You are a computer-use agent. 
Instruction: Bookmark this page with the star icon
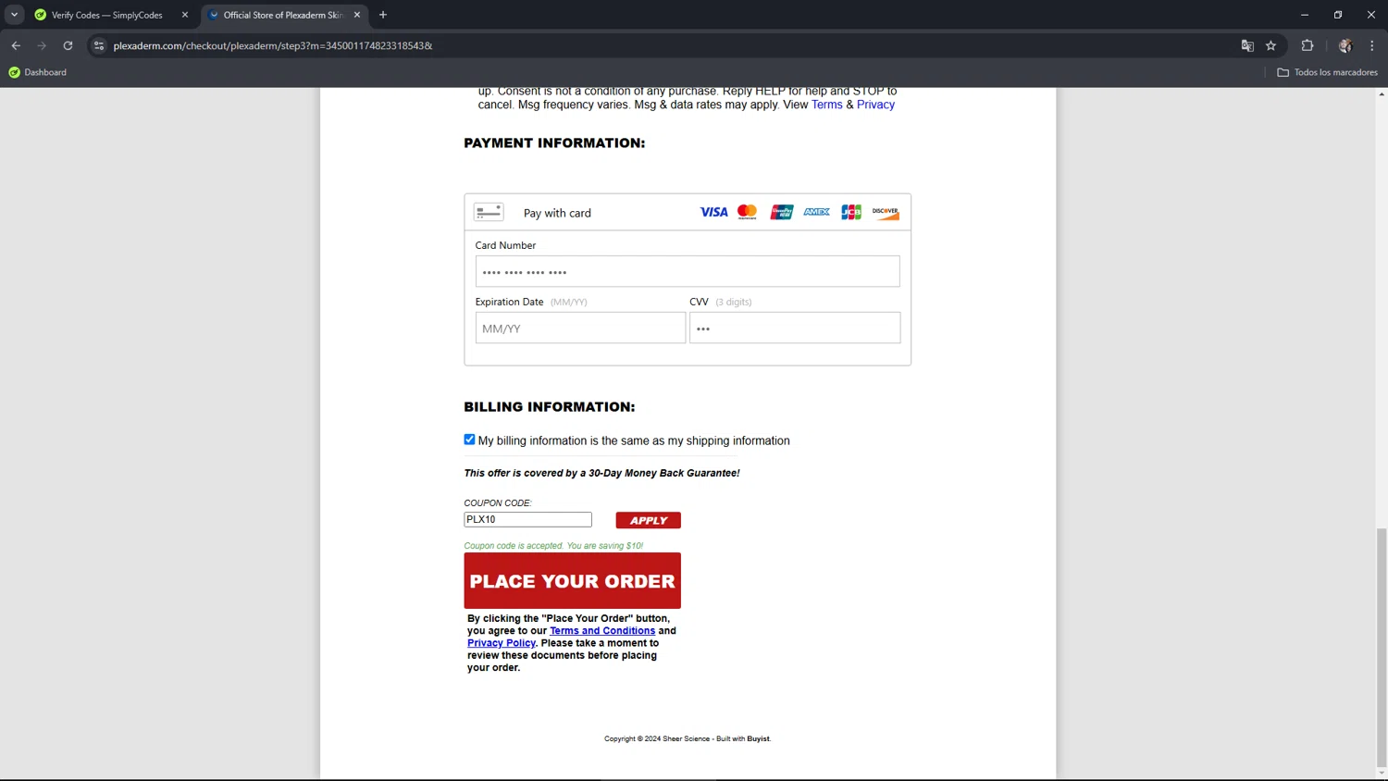[x=1271, y=45]
